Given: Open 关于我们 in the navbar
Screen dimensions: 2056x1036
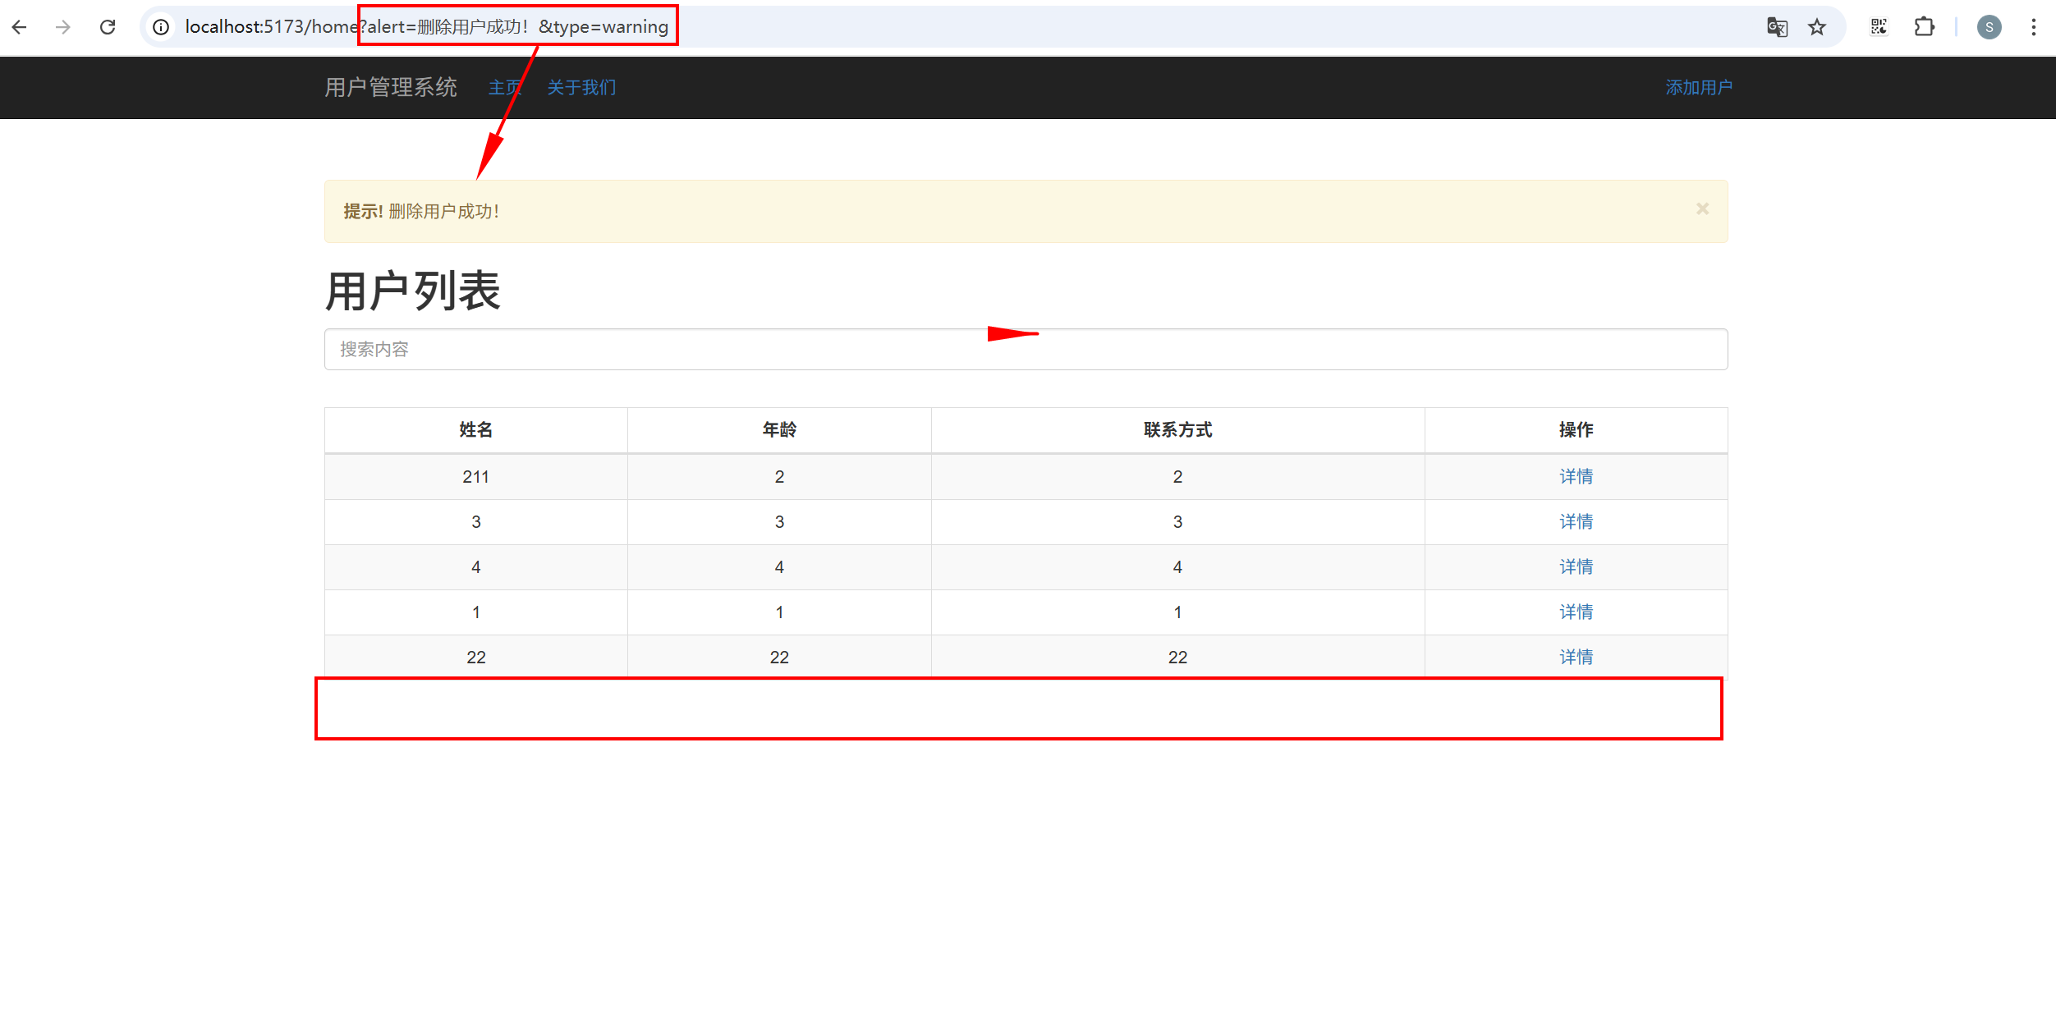Looking at the screenshot, I should [581, 88].
